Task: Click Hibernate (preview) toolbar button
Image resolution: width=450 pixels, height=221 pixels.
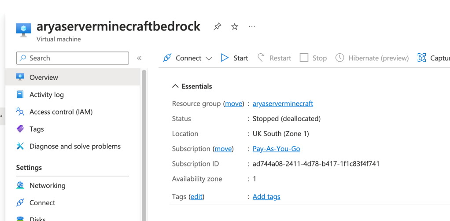Action: [372, 58]
